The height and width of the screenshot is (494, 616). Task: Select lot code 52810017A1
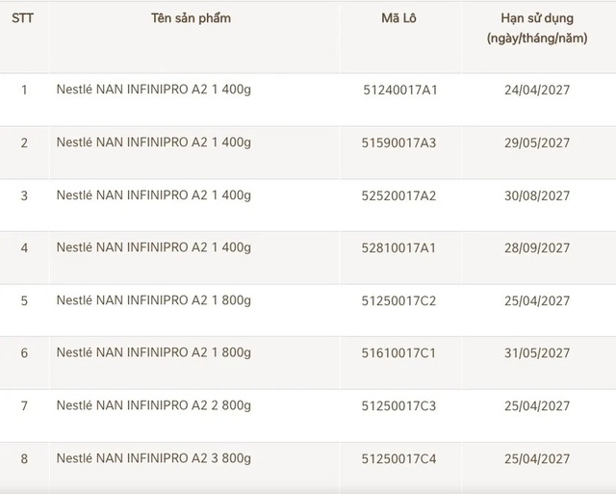tap(399, 248)
